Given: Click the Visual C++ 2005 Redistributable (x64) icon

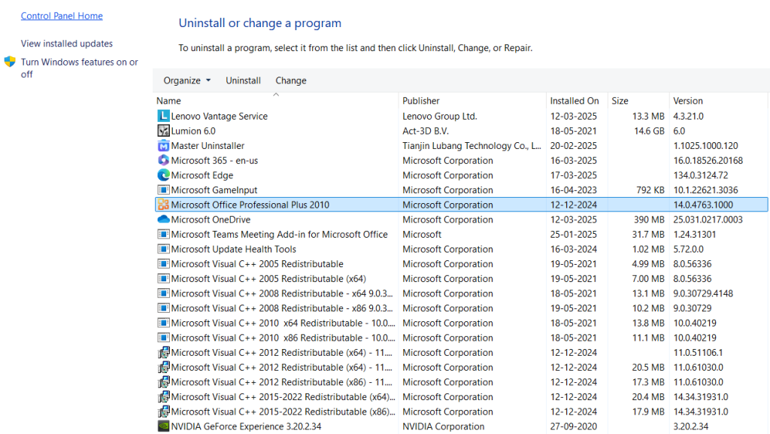Looking at the screenshot, I should click(163, 278).
